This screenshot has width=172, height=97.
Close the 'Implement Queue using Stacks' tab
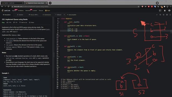pos(46,3)
